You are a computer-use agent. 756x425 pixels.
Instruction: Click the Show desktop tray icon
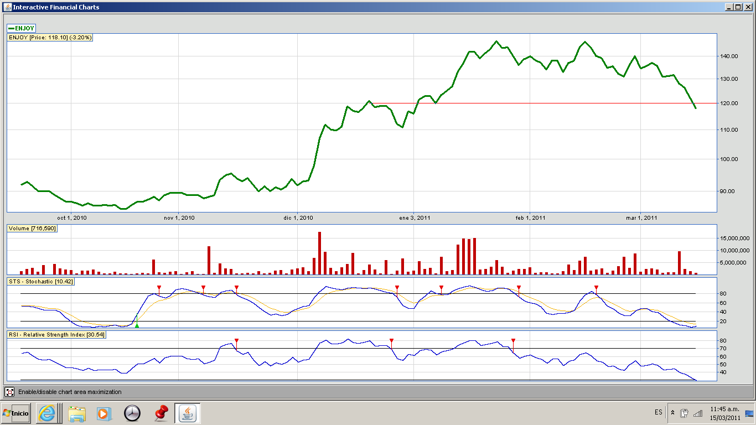pyautogui.click(x=749, y=413)
